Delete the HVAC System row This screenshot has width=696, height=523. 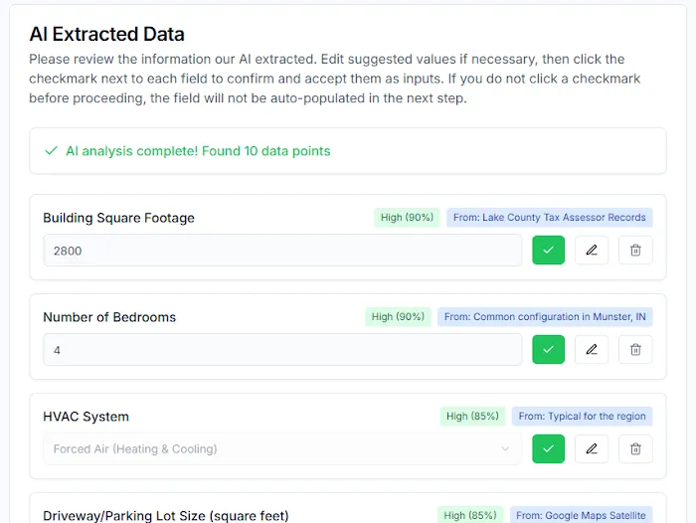coord(635,448)
